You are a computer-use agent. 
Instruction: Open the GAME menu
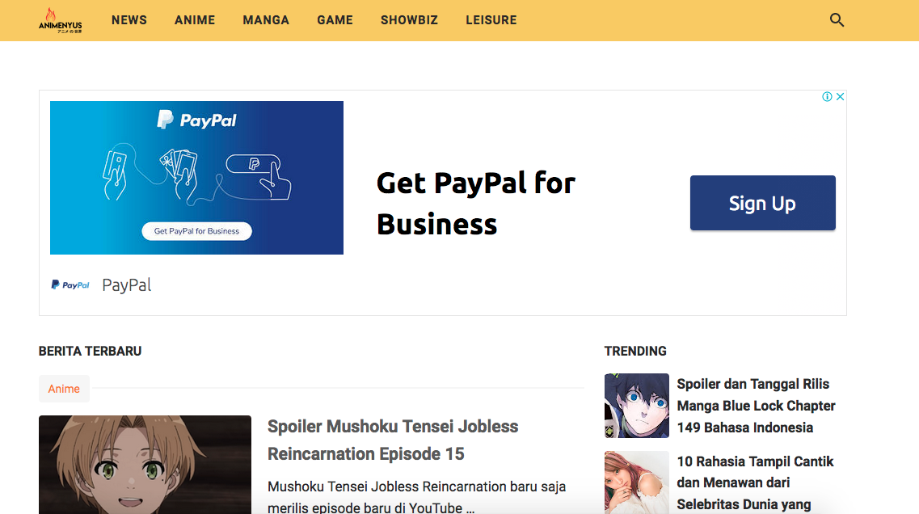pos(335,20)
